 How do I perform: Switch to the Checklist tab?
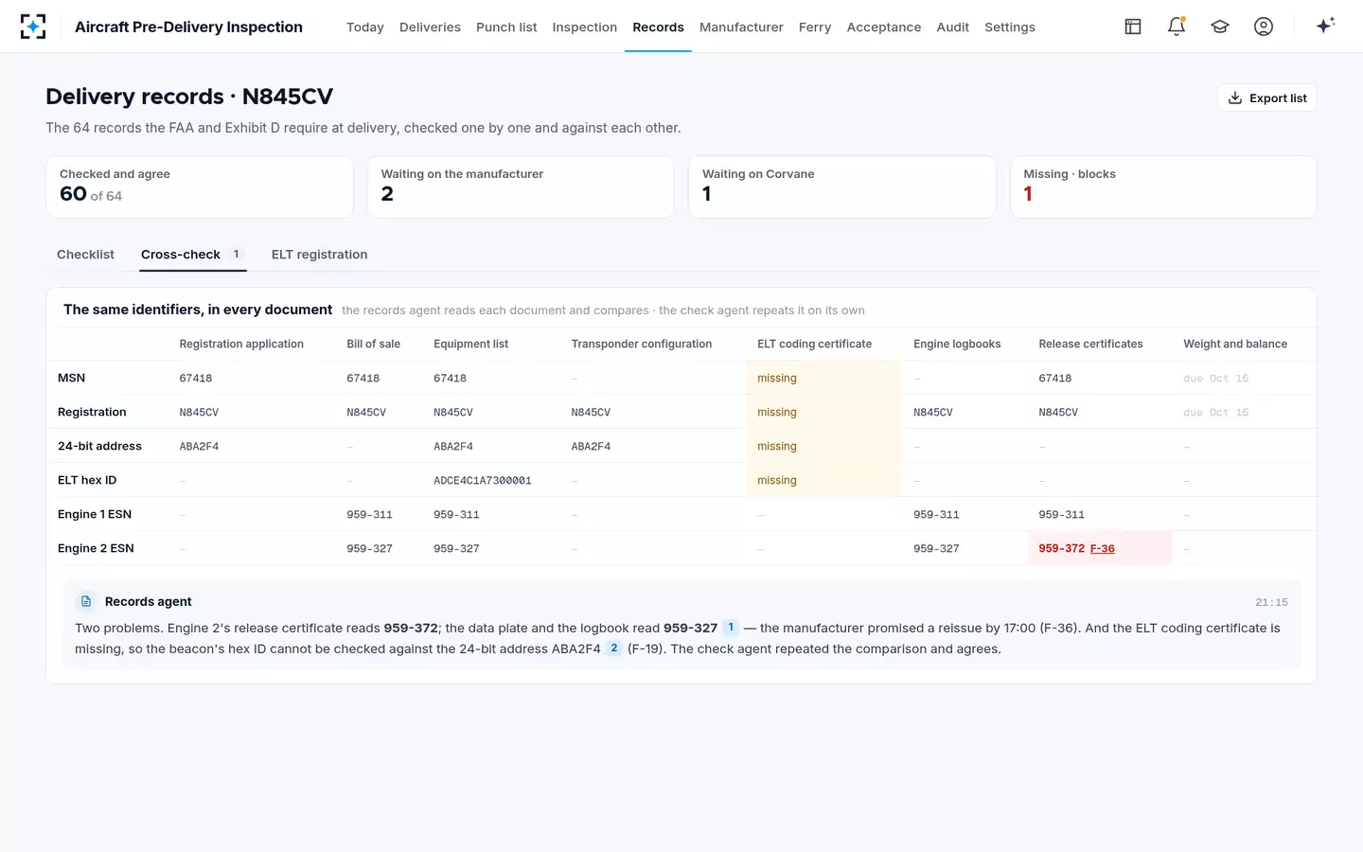(x=85, y=255)
